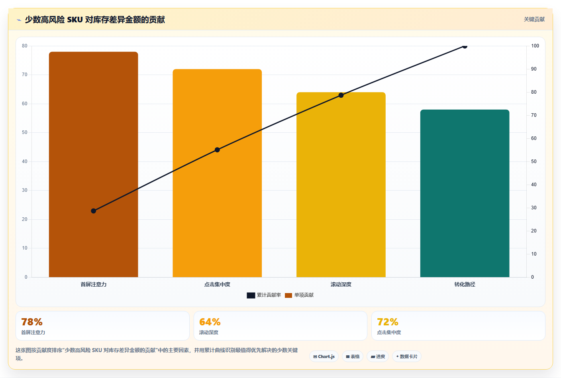
Task: Click the cumulative line point over 首屏注意力
Action: coord(94,211)
